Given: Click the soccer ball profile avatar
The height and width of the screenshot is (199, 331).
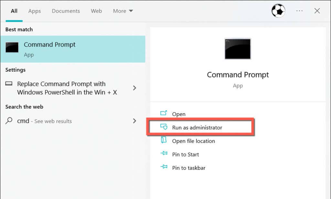Looking at the screenshot, I should (278, 11).
